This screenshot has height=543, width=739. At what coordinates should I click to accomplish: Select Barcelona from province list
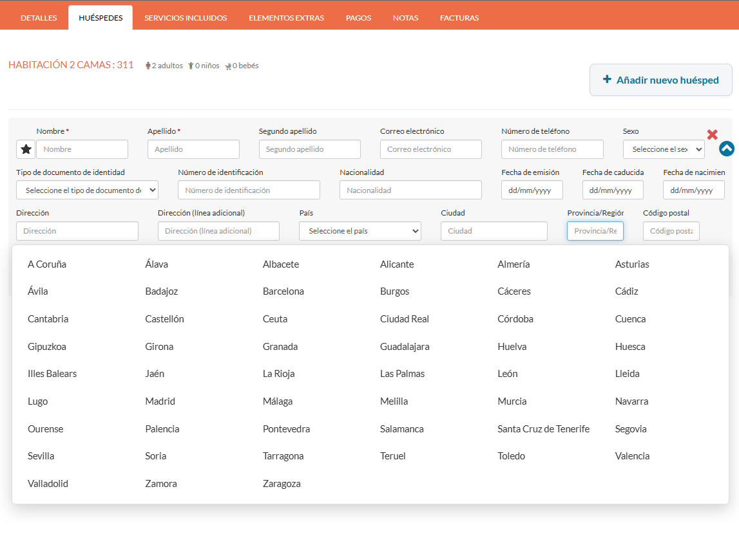(x=283, y=291)
